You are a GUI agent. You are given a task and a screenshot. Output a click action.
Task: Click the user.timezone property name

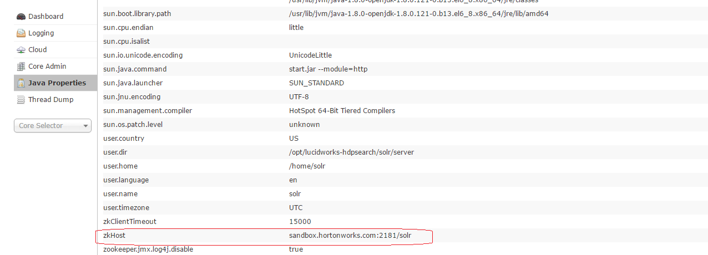click(127, 208)
